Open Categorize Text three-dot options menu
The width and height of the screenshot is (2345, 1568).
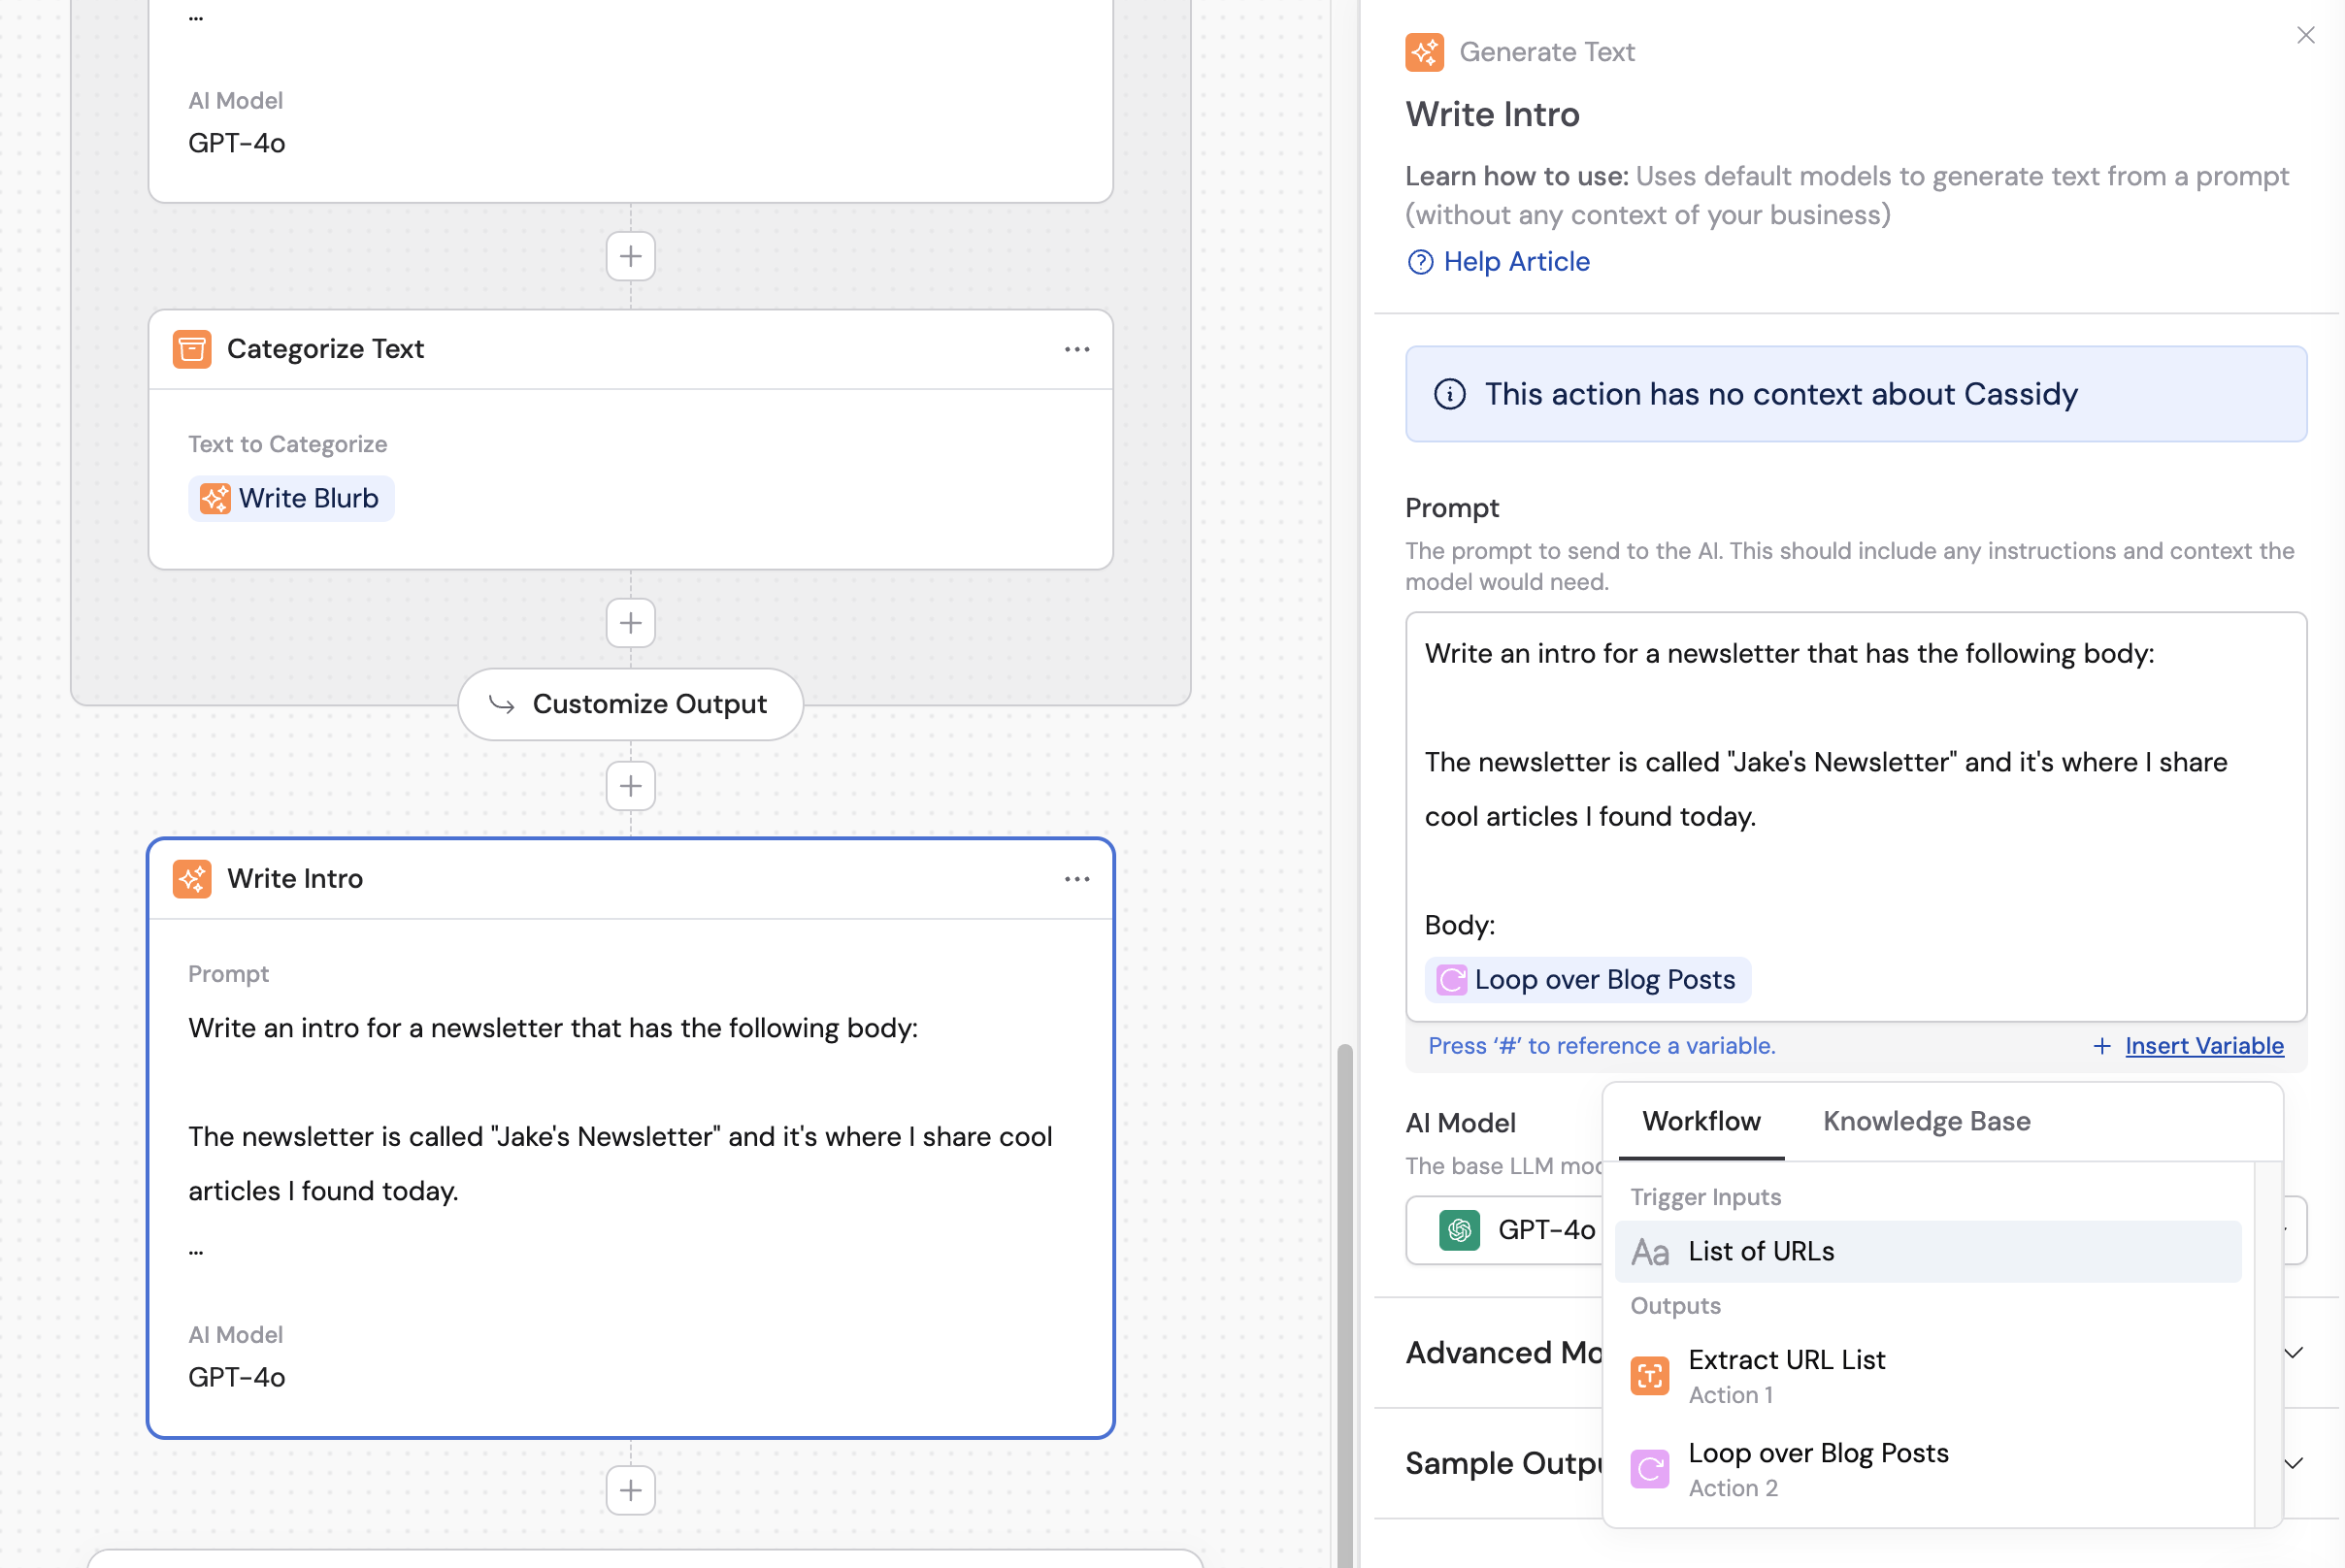pyautogui.click(x=1076, y=349)
